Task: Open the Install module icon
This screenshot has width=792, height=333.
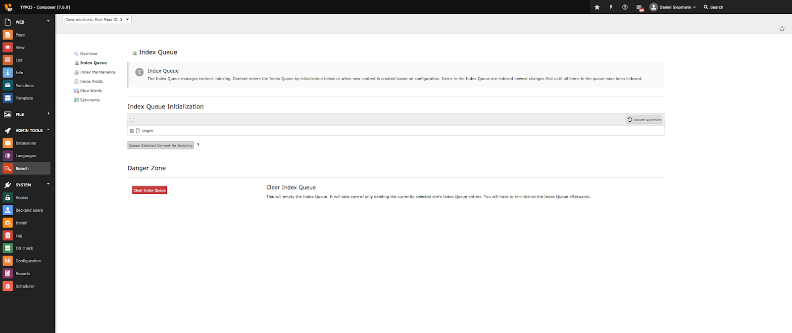Action: pos(7,223)
